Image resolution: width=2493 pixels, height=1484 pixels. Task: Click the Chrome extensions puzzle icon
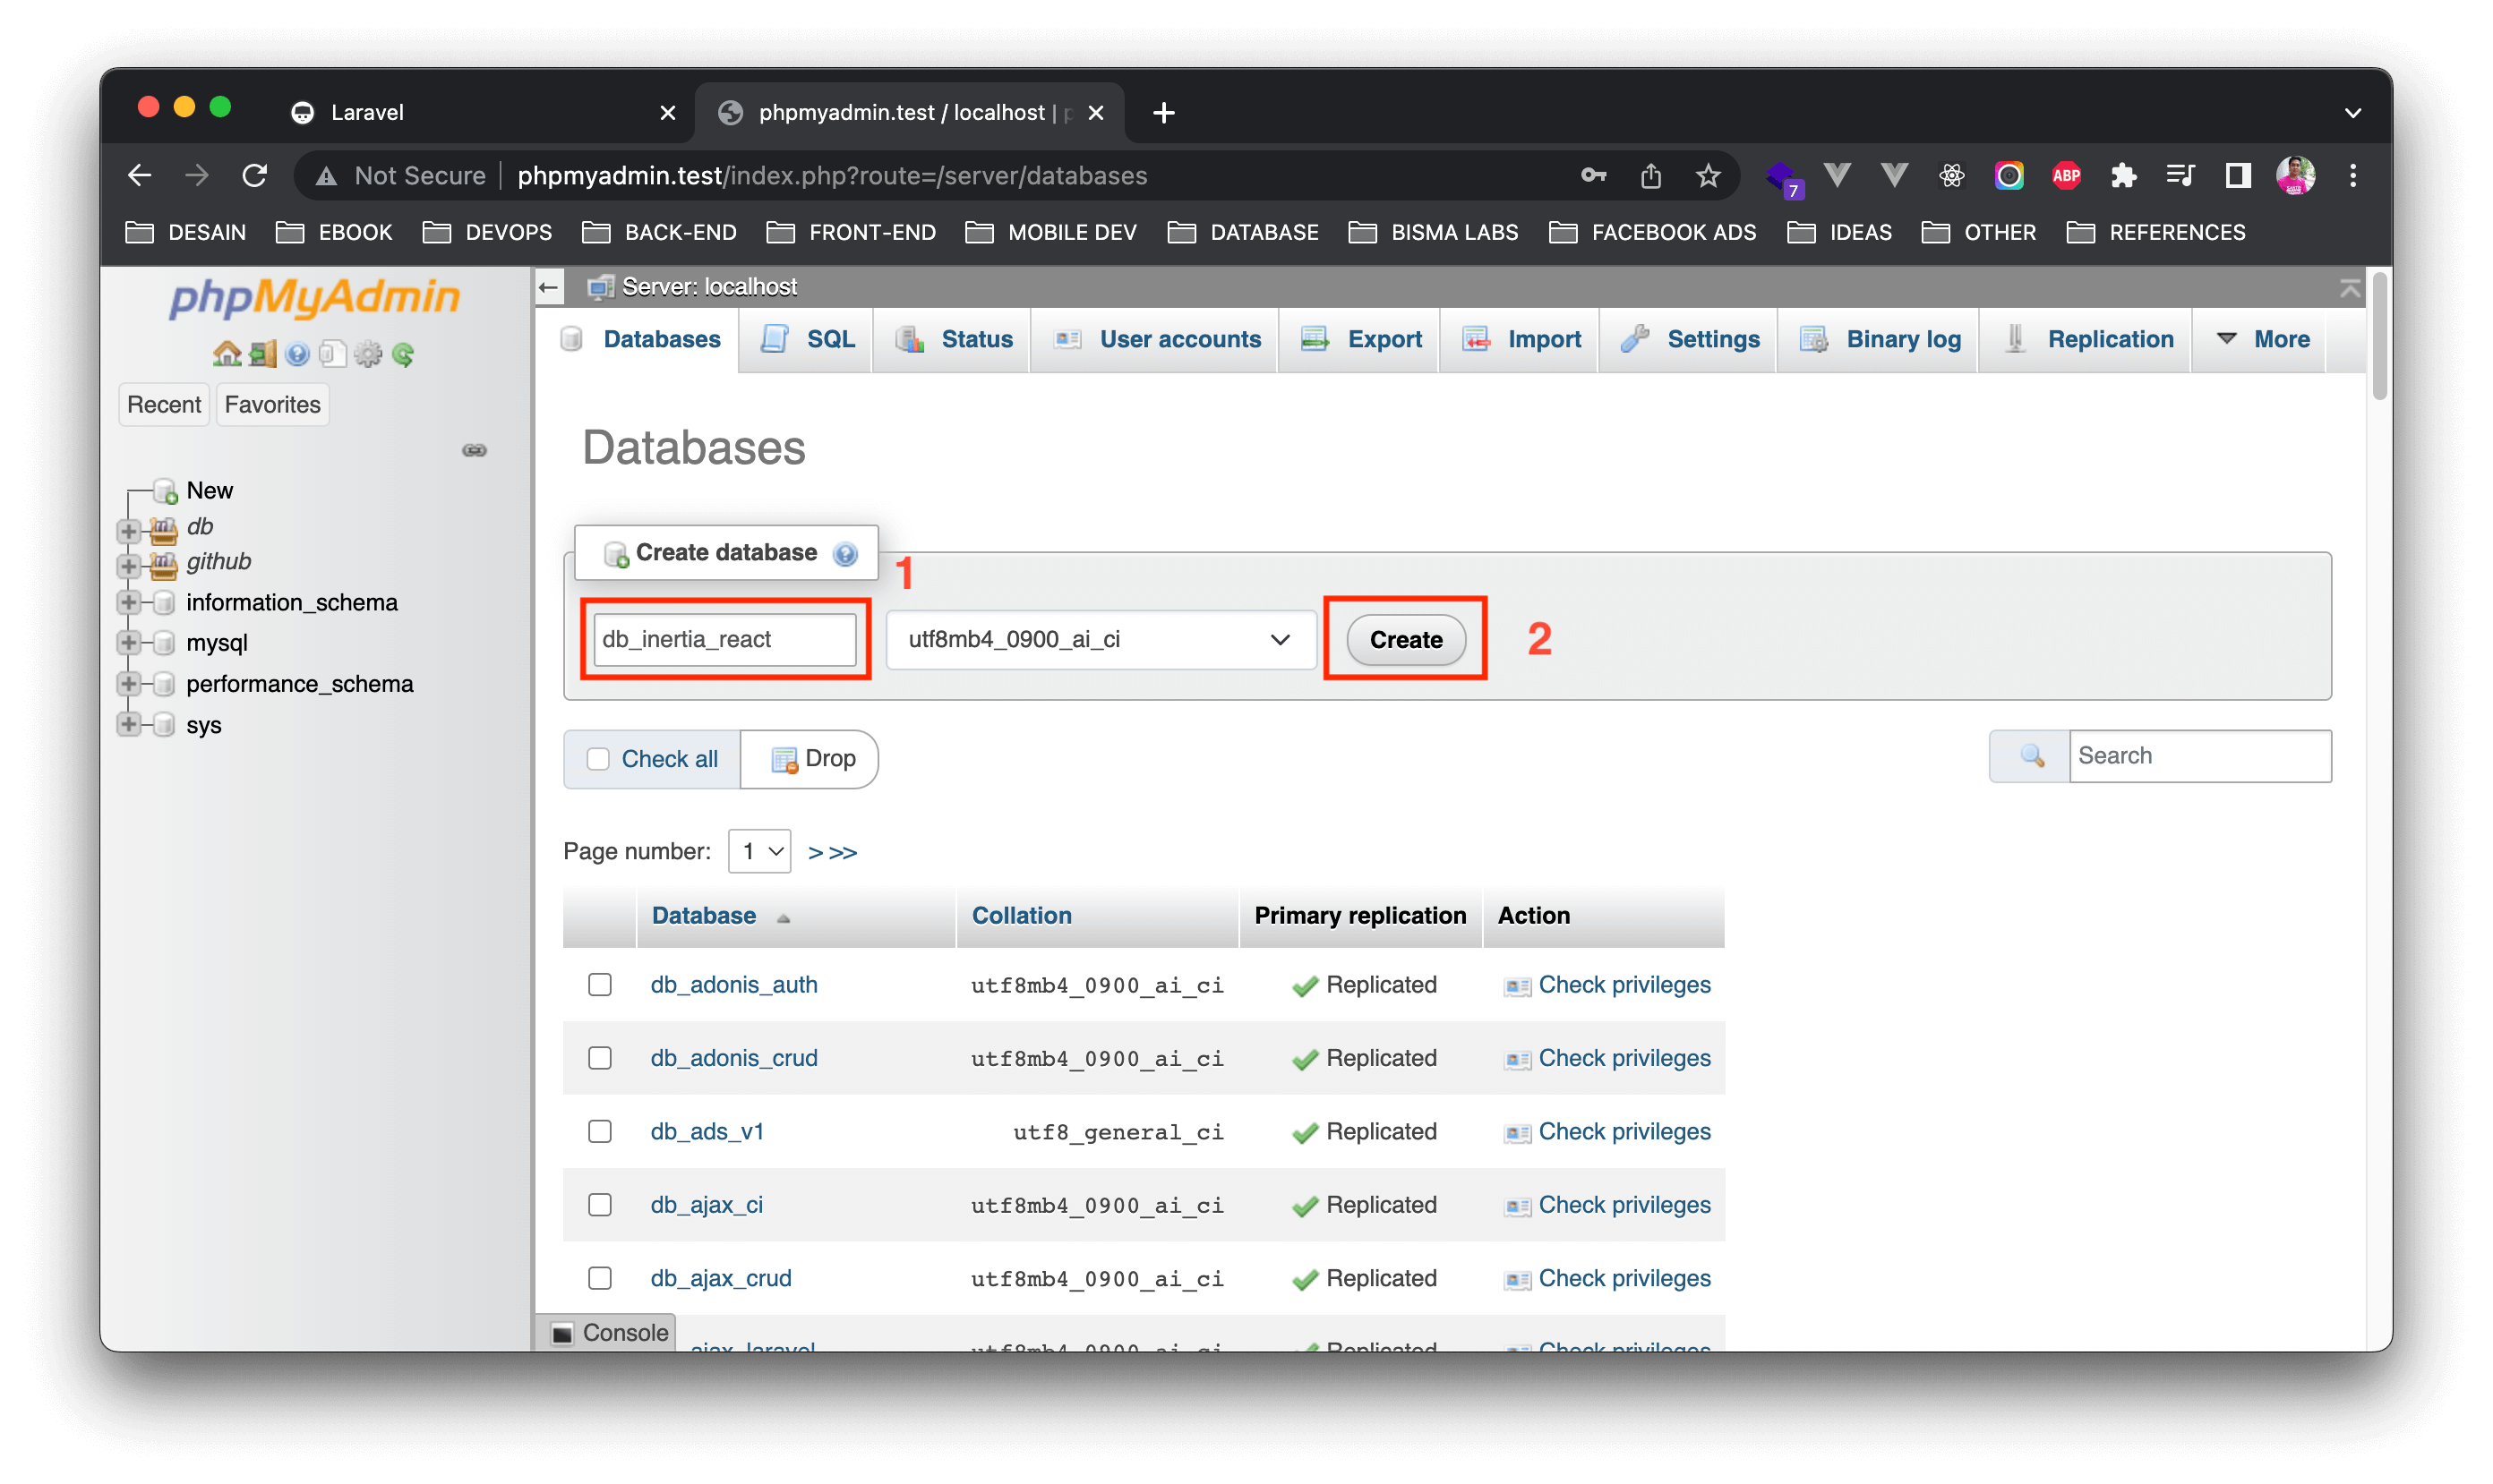click(x=2122, y=176)
